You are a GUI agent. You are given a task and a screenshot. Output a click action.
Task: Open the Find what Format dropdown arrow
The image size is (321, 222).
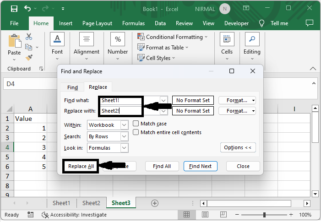tap(253, 100)
